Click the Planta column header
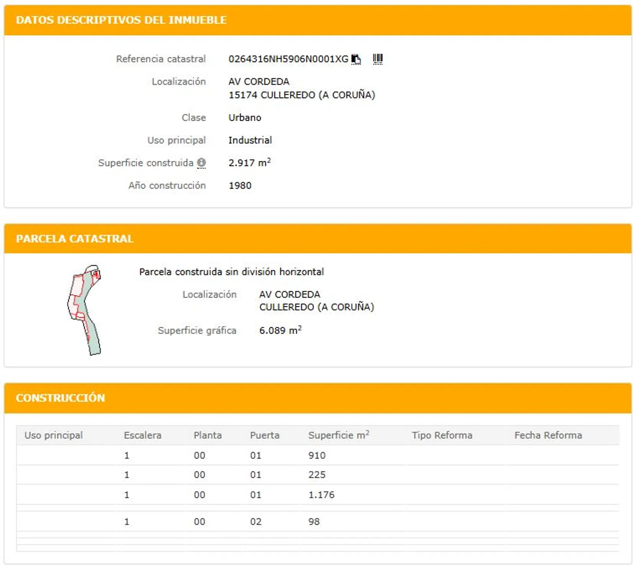 207,435
